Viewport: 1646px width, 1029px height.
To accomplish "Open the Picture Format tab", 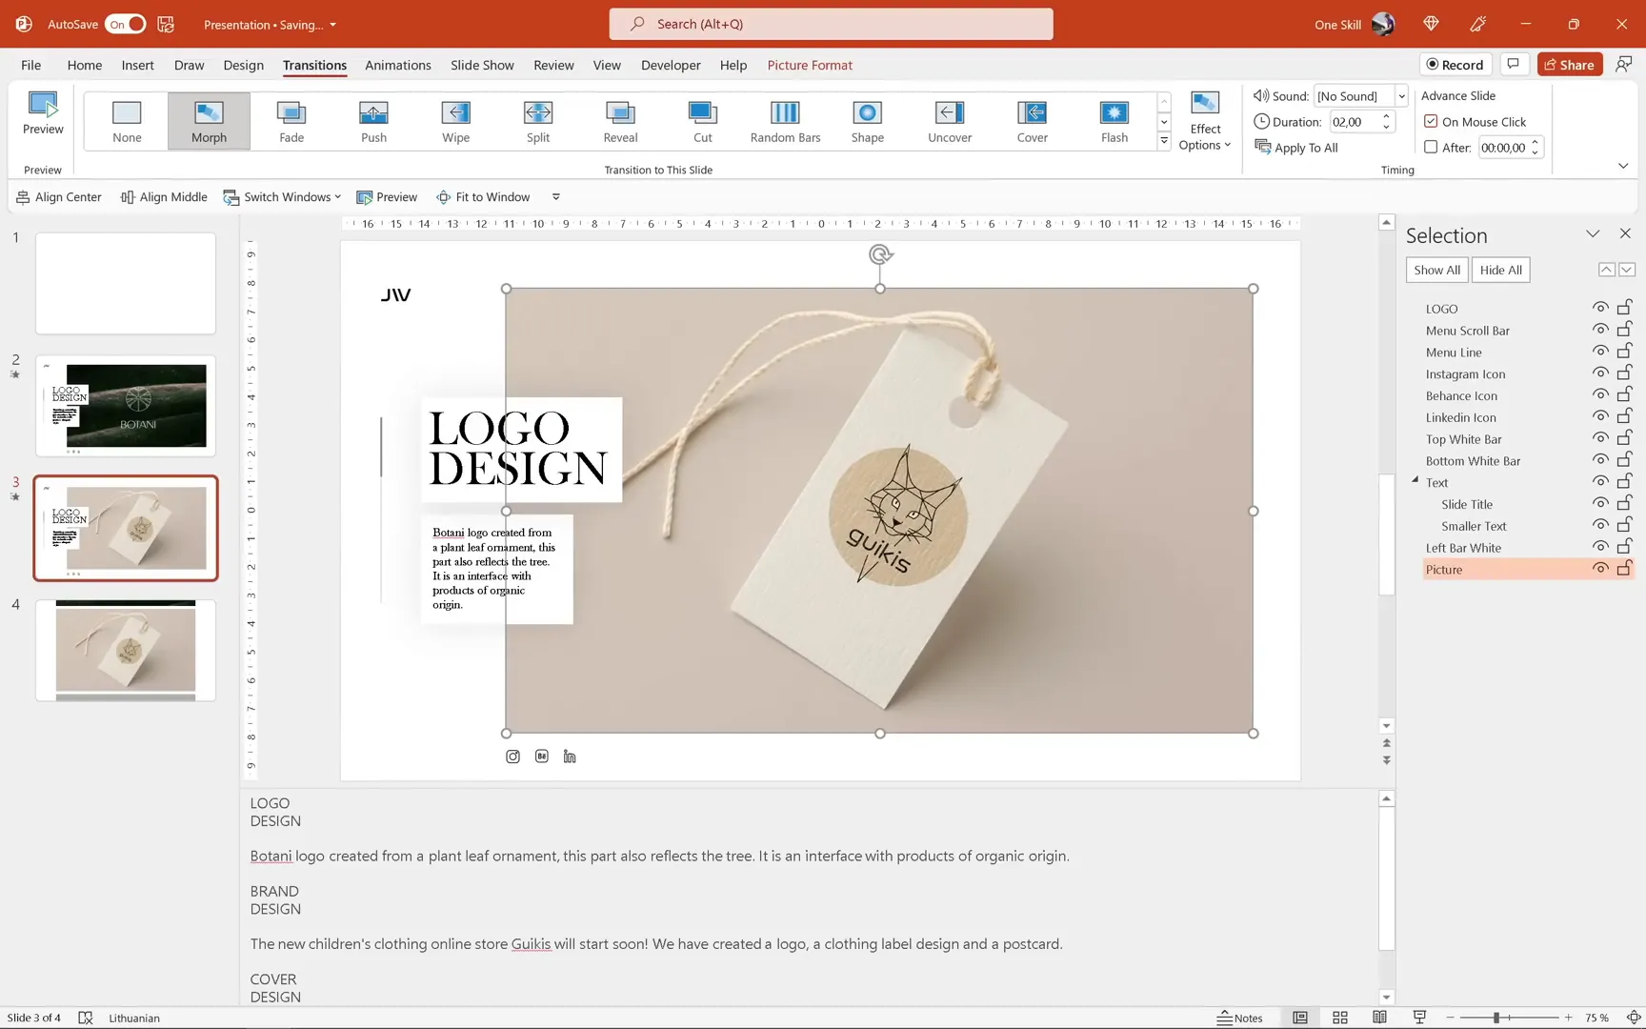I will tap(810, 65).
